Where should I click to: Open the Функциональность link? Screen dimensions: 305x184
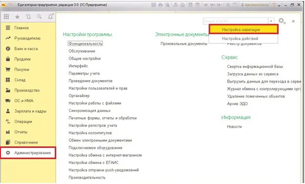coord(85,43)
